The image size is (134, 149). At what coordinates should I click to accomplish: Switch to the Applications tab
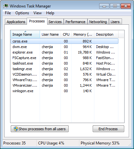tap(16, 22)
